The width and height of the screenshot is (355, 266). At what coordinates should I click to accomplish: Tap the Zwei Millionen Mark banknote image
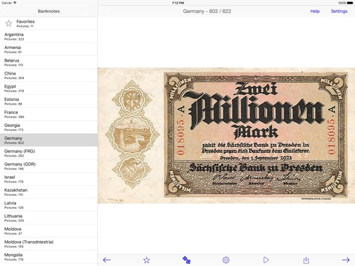226,136
